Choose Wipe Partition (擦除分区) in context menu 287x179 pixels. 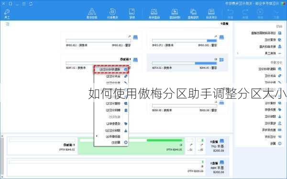pos(111,130)
